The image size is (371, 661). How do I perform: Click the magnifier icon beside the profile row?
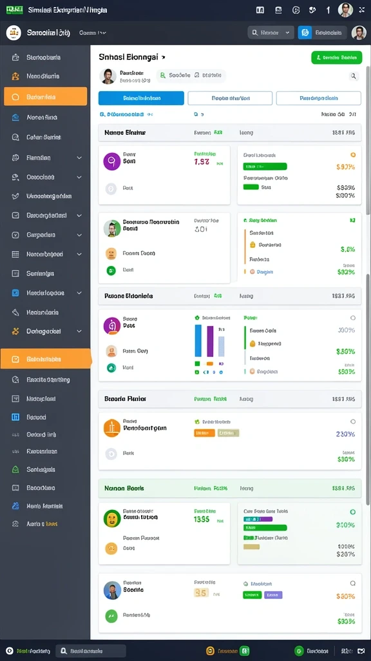pyautogui.click(x=354, y=76)
